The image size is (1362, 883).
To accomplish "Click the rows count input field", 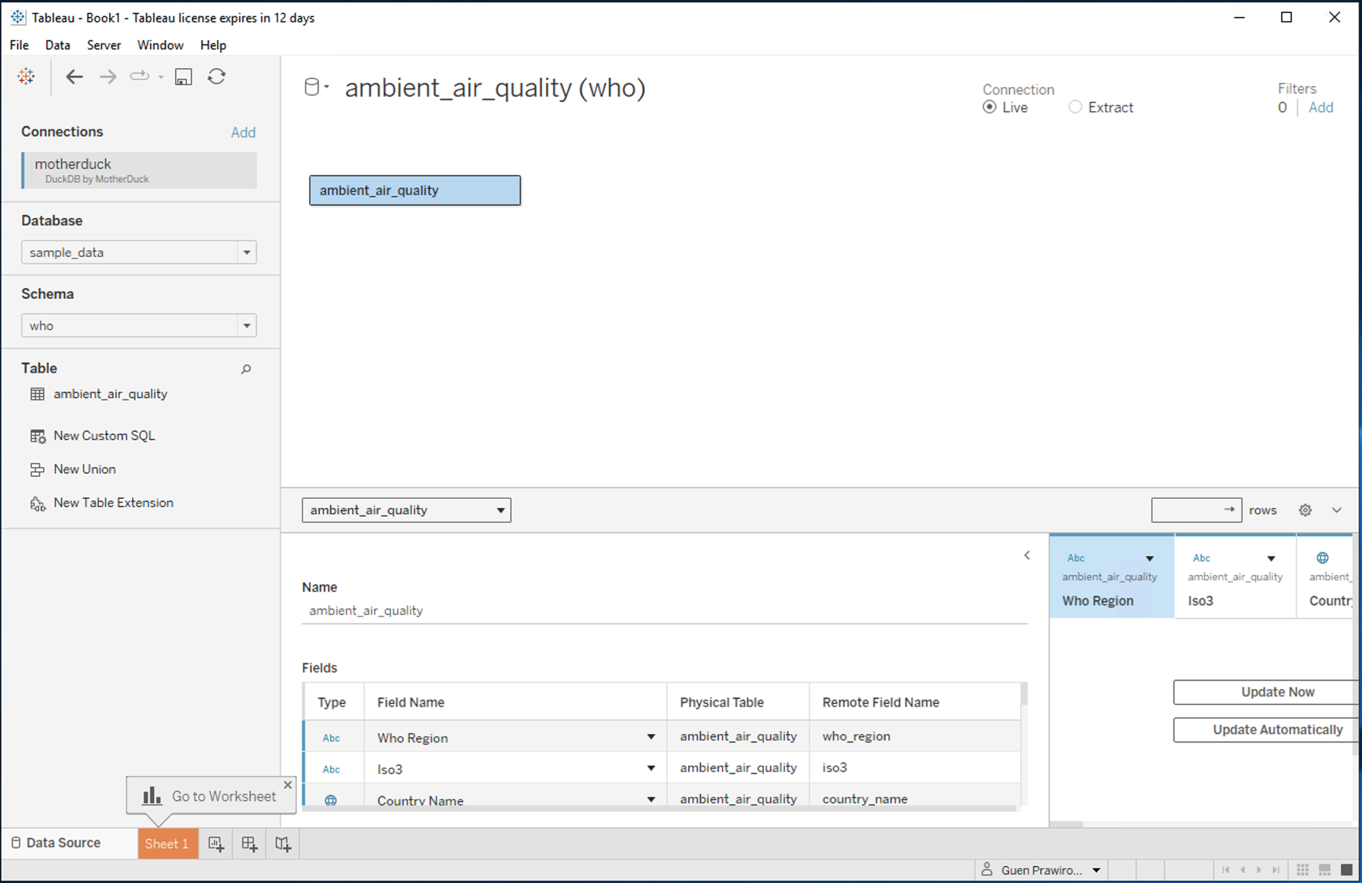I will coord(1196,510).
